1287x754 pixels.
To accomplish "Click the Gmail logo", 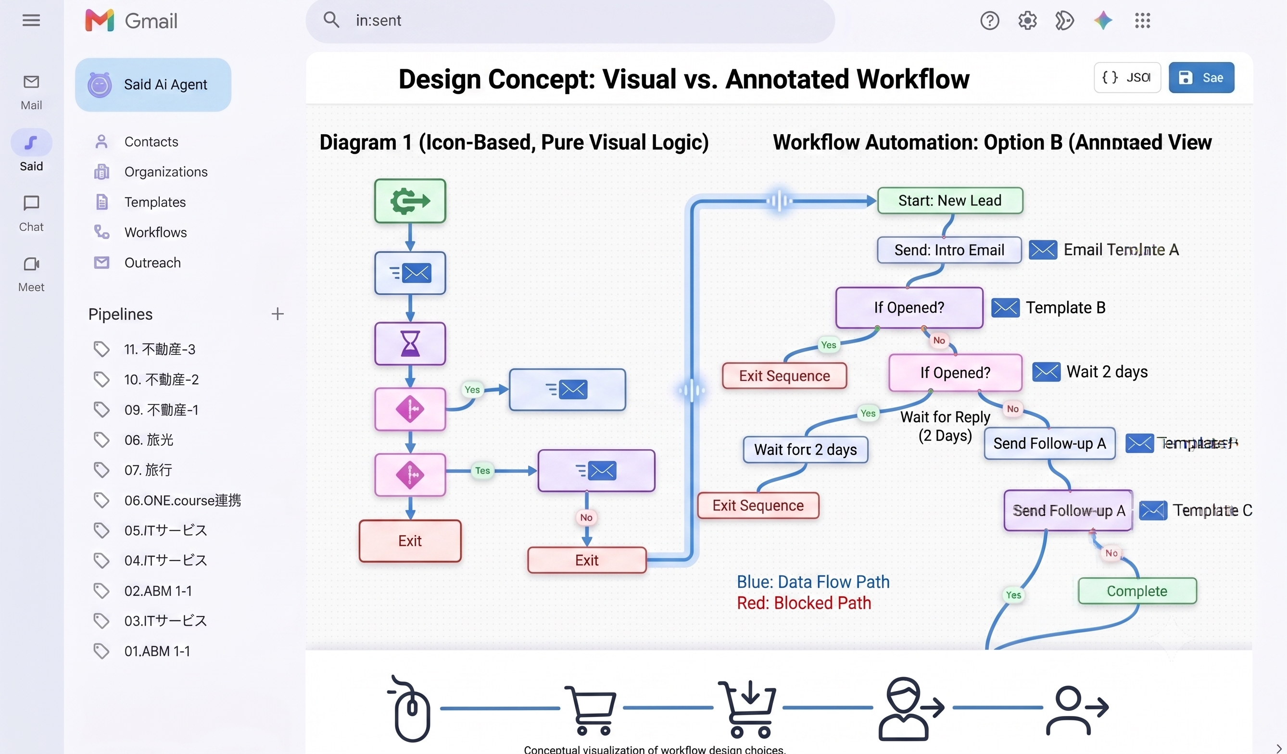I will click(x=131, y=20).
